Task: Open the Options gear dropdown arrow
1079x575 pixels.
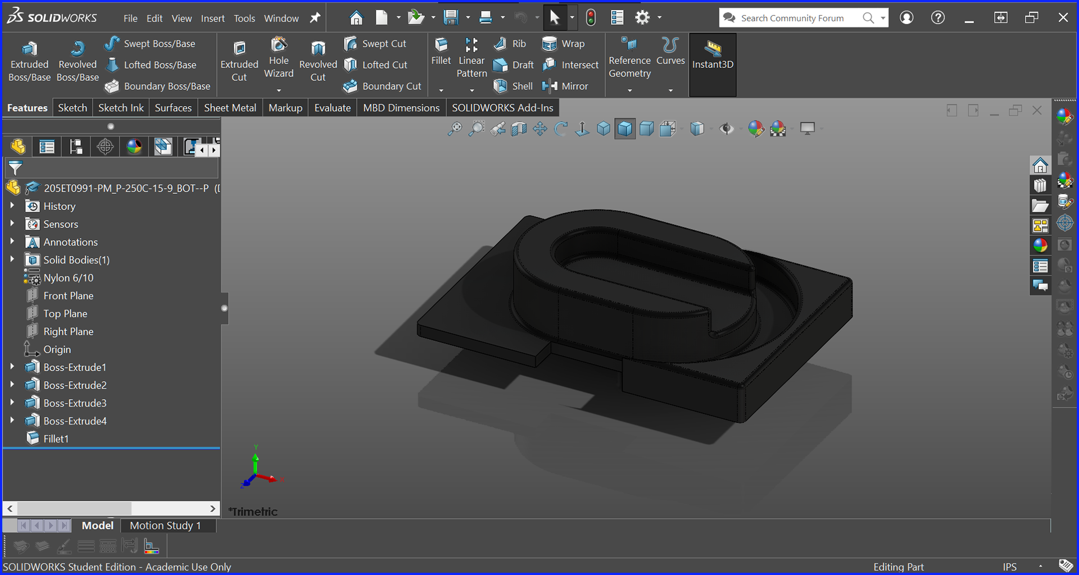Action: point(659,18)
